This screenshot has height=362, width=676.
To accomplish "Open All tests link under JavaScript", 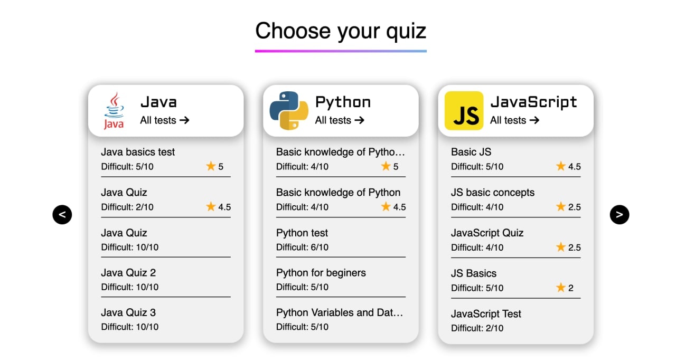I will pyautogui.click(x=514, y=120).
